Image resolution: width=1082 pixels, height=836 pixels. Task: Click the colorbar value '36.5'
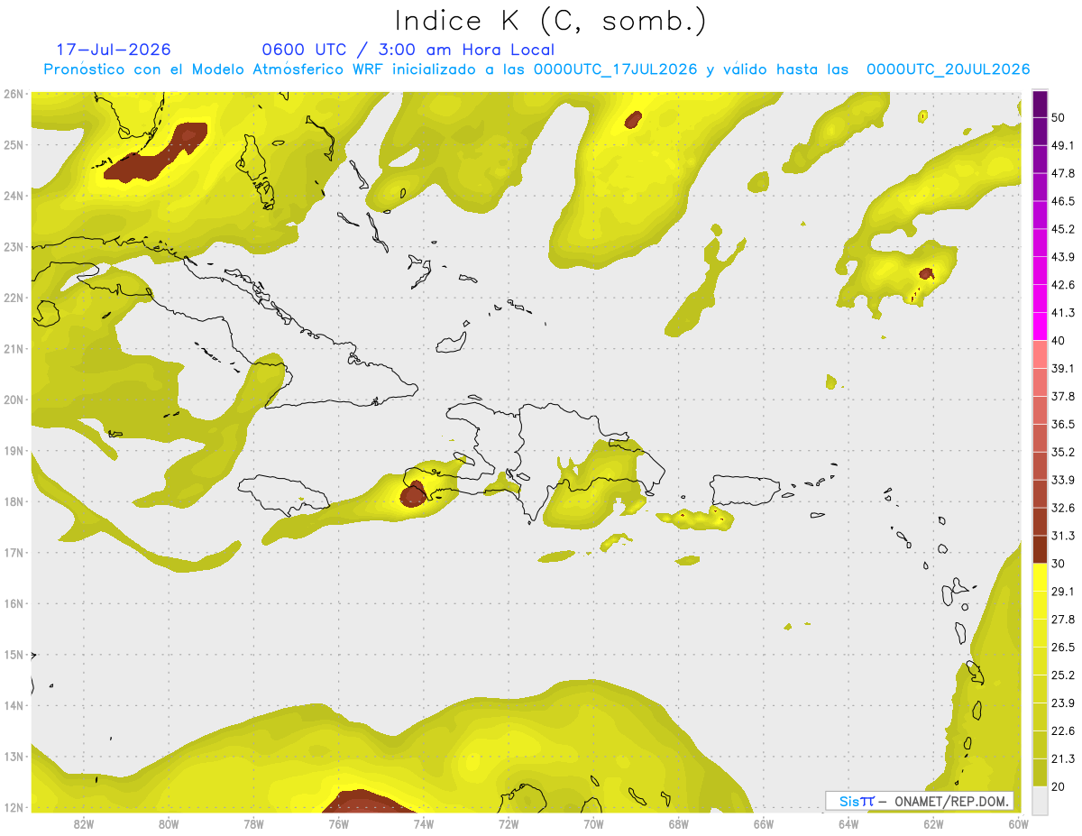1063,424
